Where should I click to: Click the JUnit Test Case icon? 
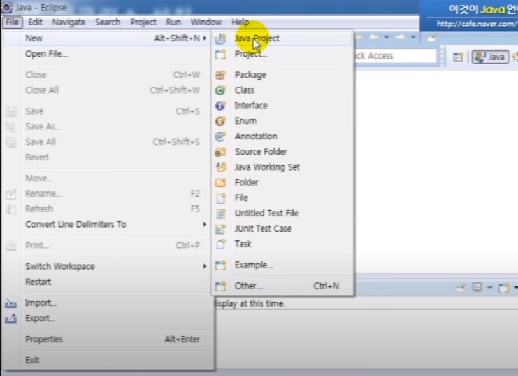[220, 228]
